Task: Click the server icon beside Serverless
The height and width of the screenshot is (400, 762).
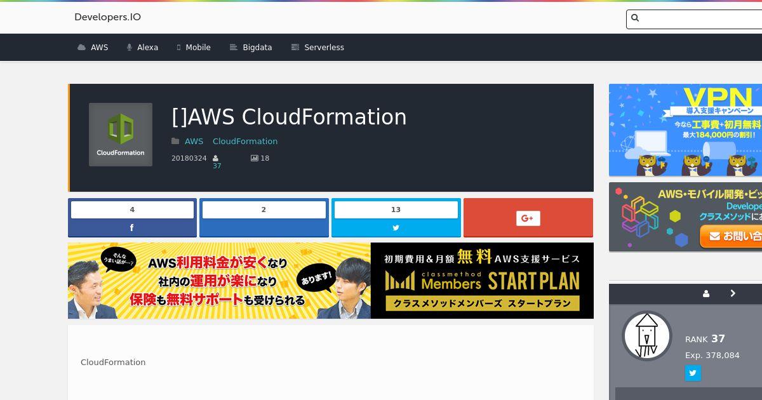Action: pos(295,48)
